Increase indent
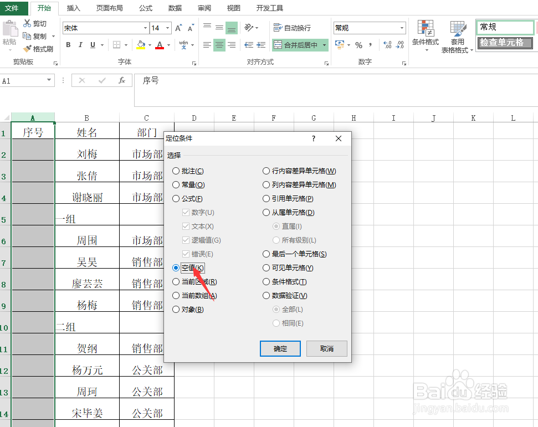Image resolution: width=538 pixels, height=427 pixels. point(261,45)
